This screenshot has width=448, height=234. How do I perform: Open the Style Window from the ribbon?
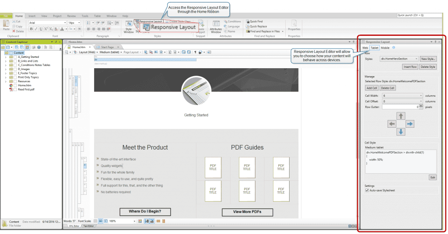point(129,27)
